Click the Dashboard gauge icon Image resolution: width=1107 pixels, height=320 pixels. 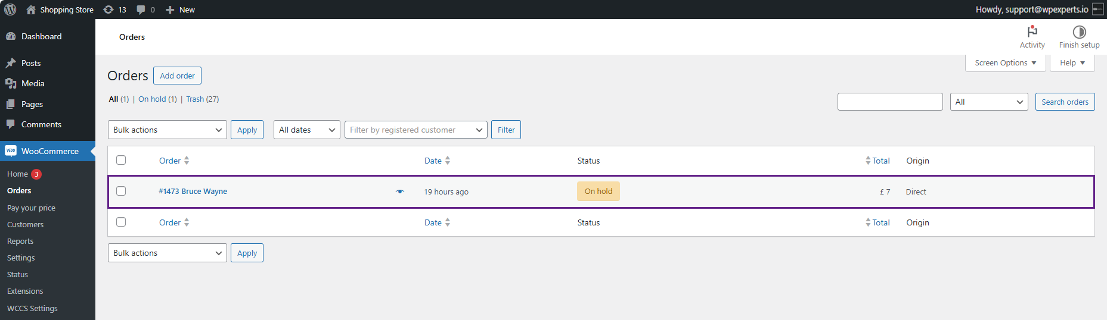tap(11, 36)
